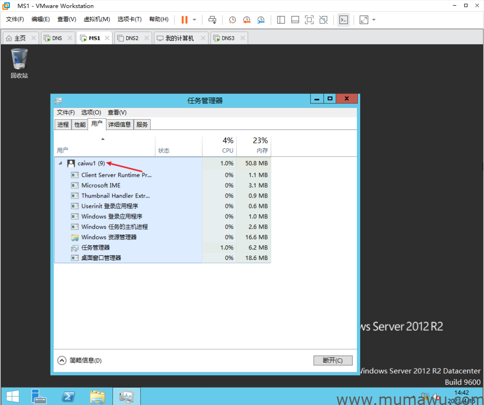Switch to the 服务 tab
This screenshot has width=484, height=405.
142,124
